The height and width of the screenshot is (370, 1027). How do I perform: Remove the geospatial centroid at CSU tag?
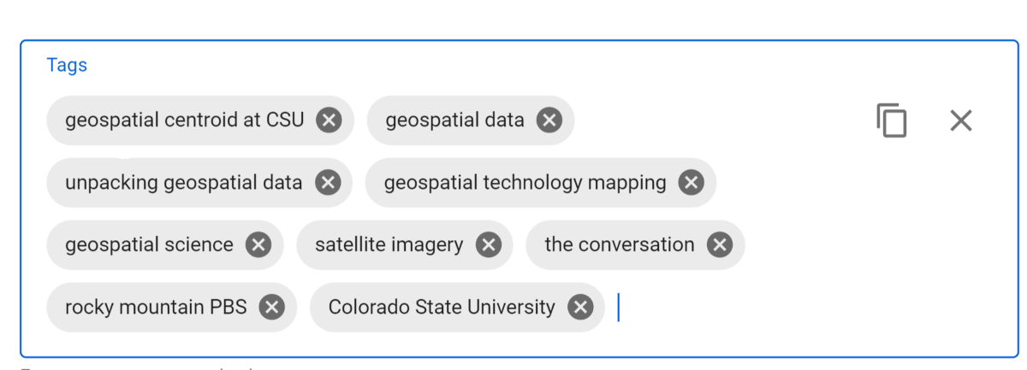pos(329,120)
